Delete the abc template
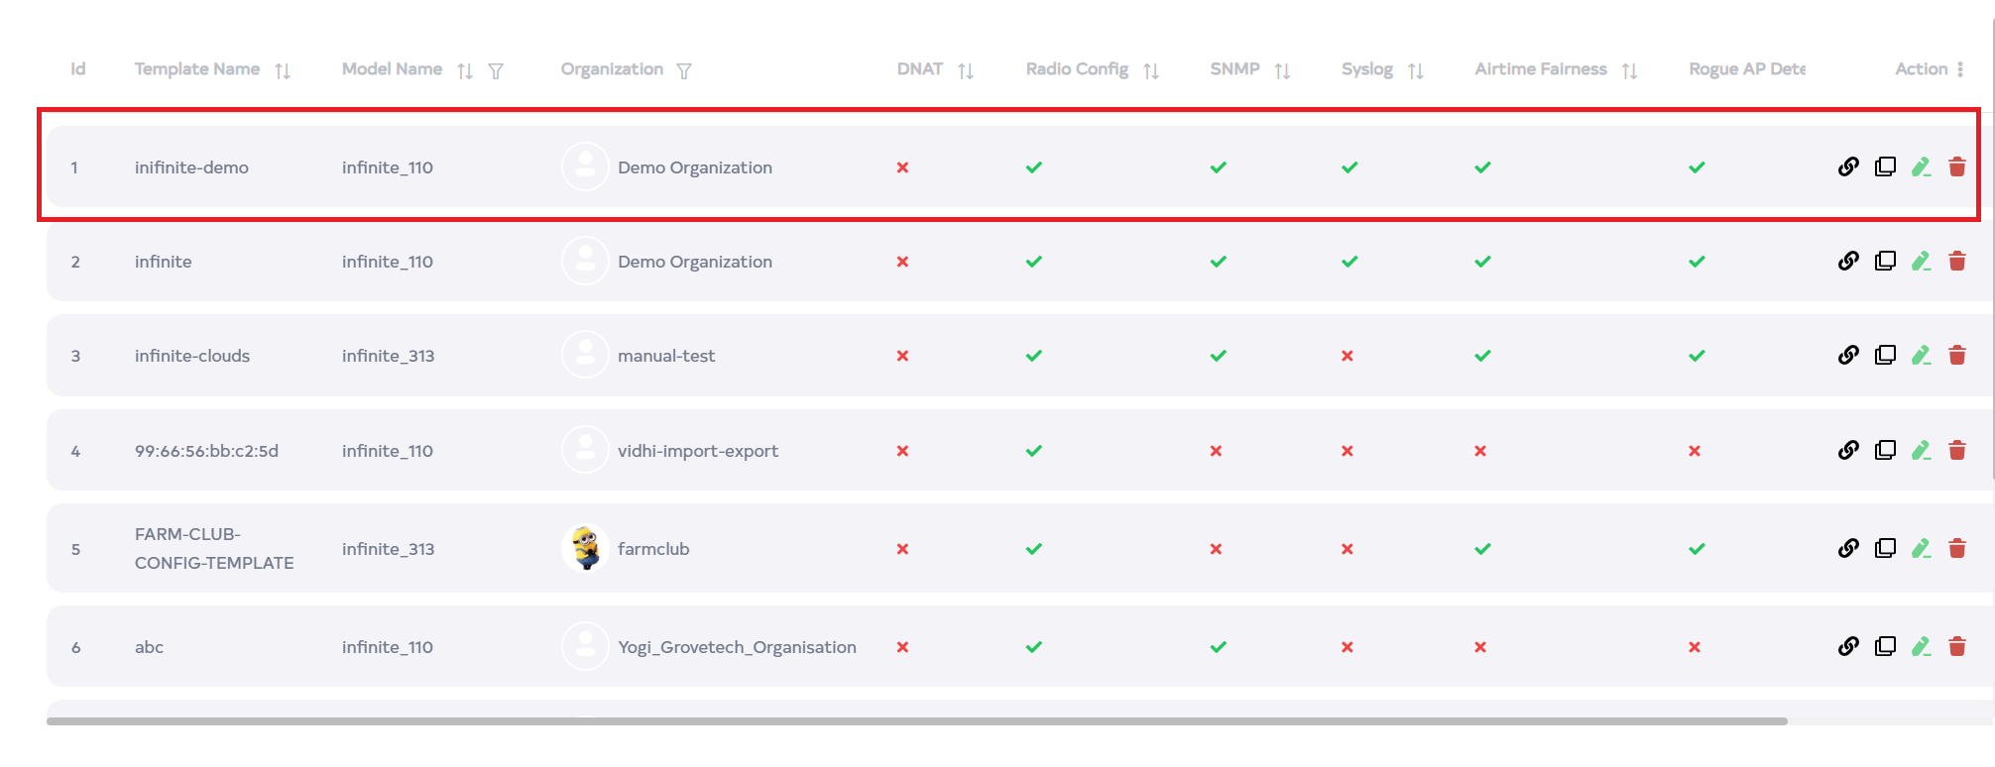 click(x=1956, y=646)
